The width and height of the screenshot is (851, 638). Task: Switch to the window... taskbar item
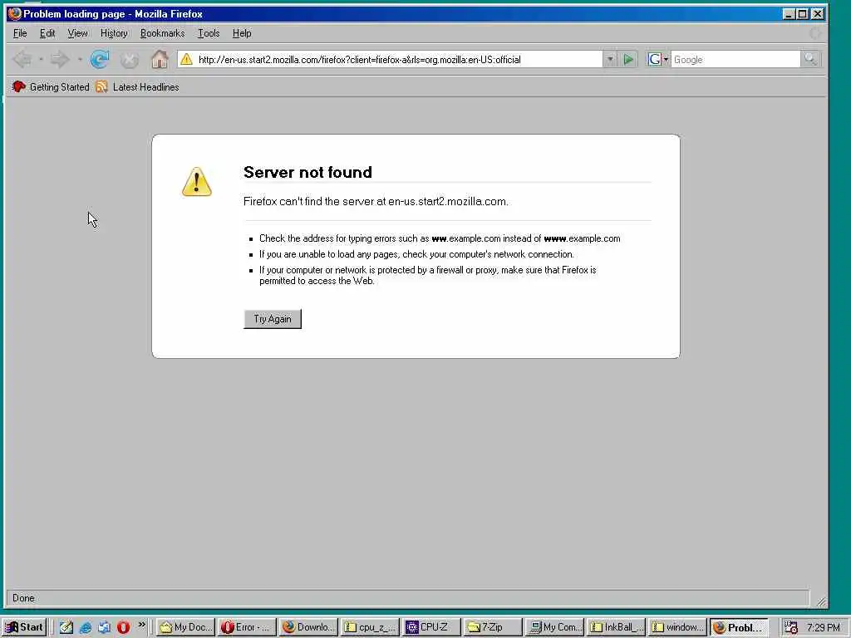[x=677, y=627]
